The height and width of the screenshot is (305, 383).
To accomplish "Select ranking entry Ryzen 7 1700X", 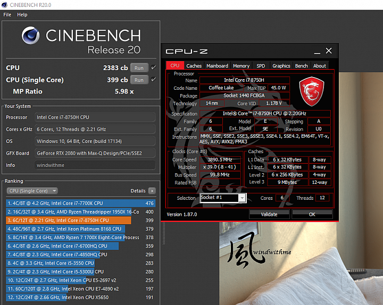I will (81, 237).
